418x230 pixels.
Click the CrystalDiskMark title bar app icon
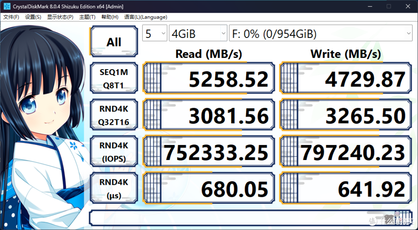(x=7, y=7)
